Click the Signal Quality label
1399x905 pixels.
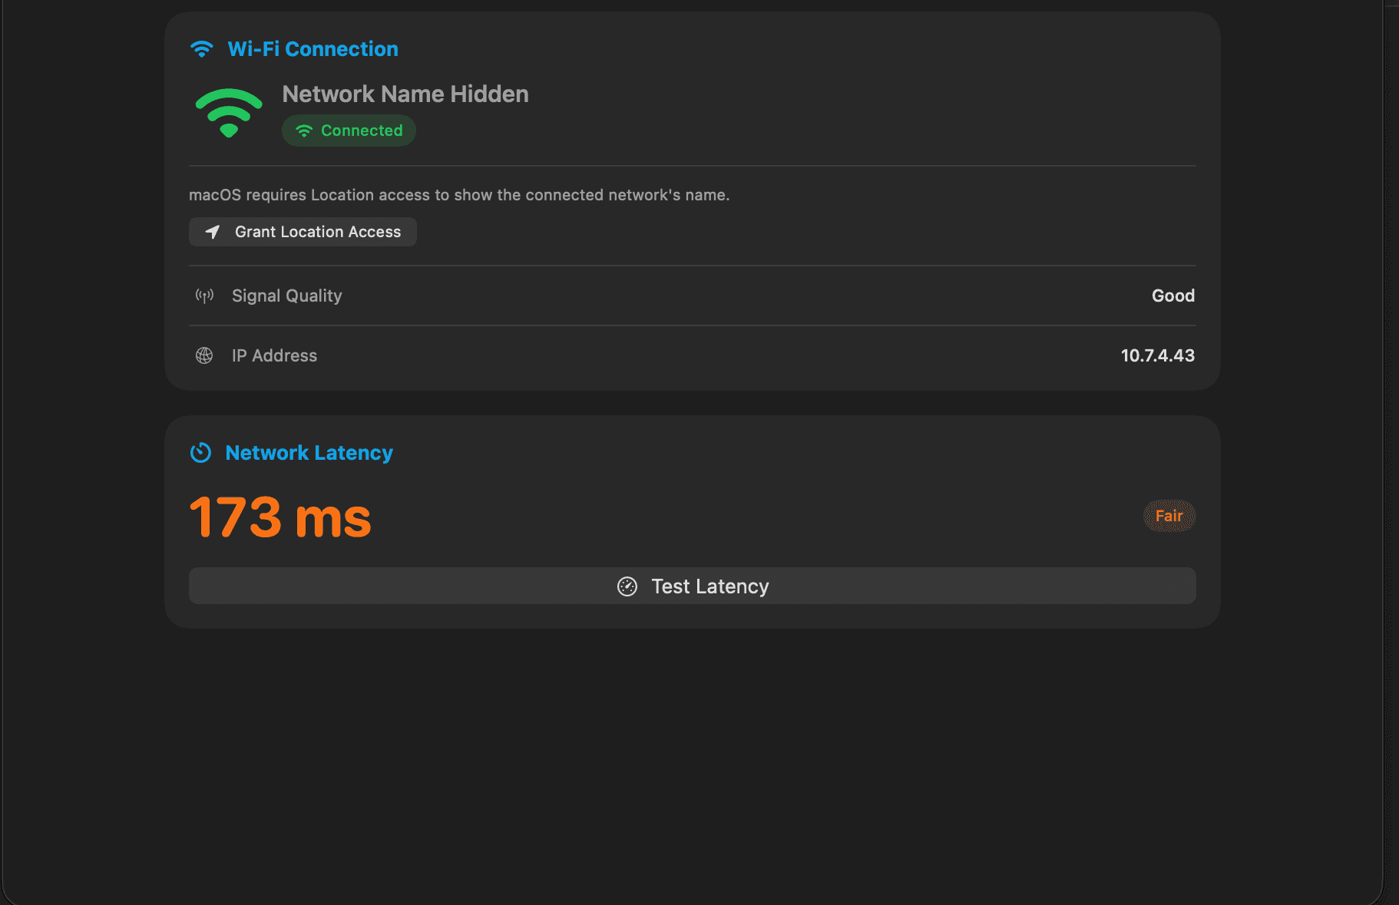[x=287, y=296]
